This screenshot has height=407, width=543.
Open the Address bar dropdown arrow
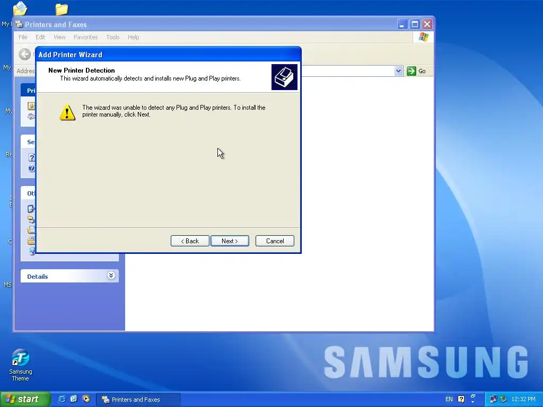coord(398,71)
